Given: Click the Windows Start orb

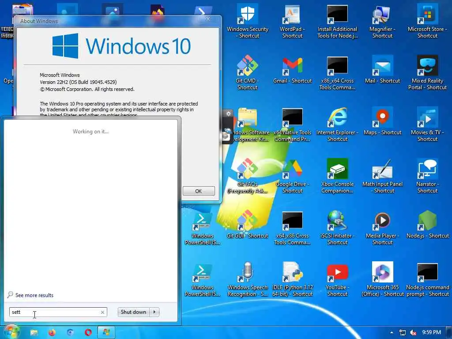Looking at the screenshot, I should [11, 332].
